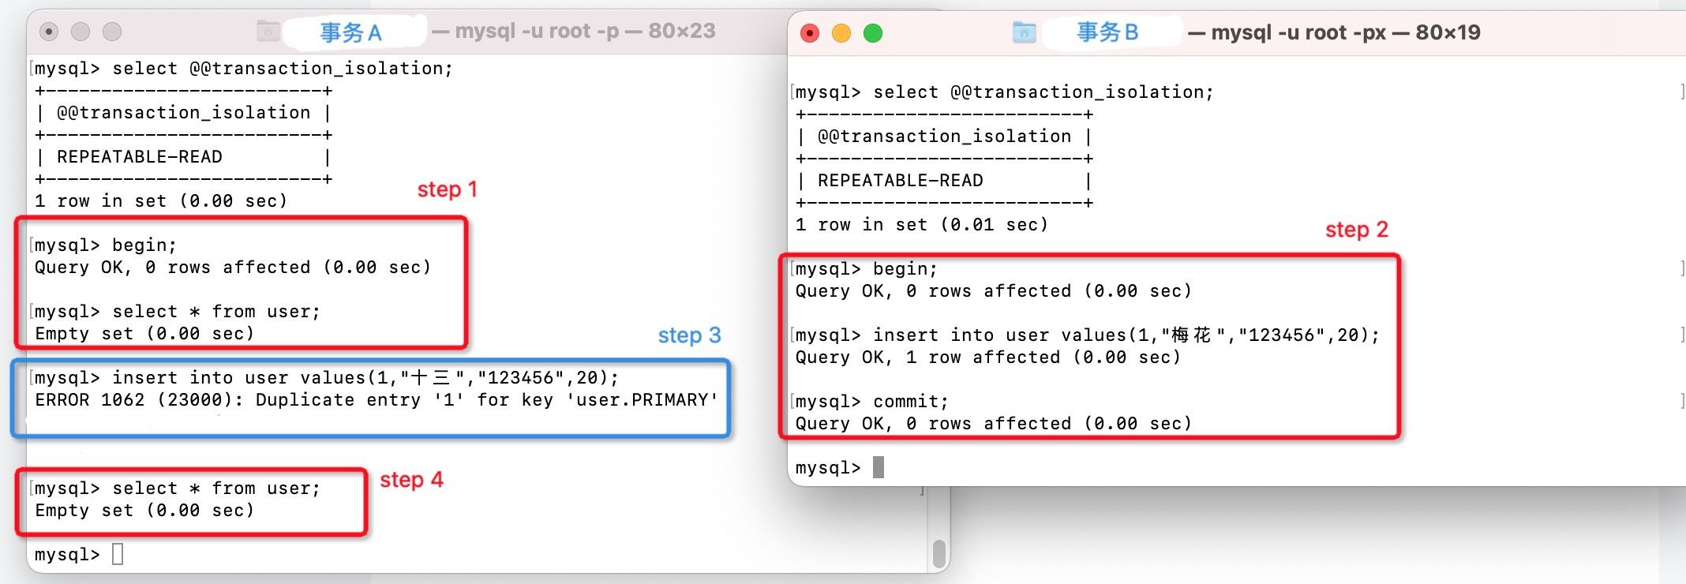
Task: Click the step 4 red annotation label
Action: [x=410, y=480]
